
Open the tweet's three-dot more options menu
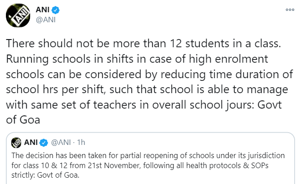[289, 10]
